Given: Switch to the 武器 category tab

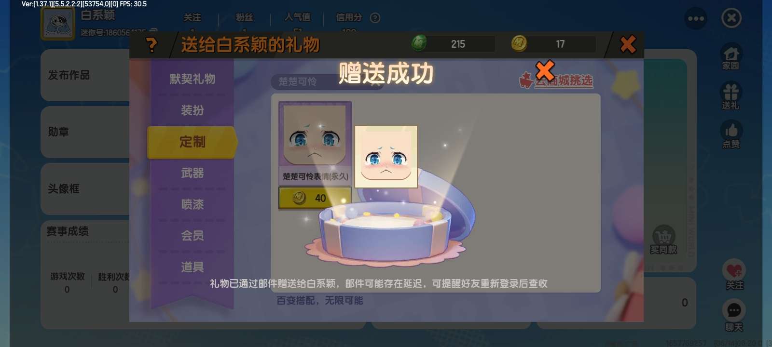Looking at the screenshot, I should click(x=193, y=173).
